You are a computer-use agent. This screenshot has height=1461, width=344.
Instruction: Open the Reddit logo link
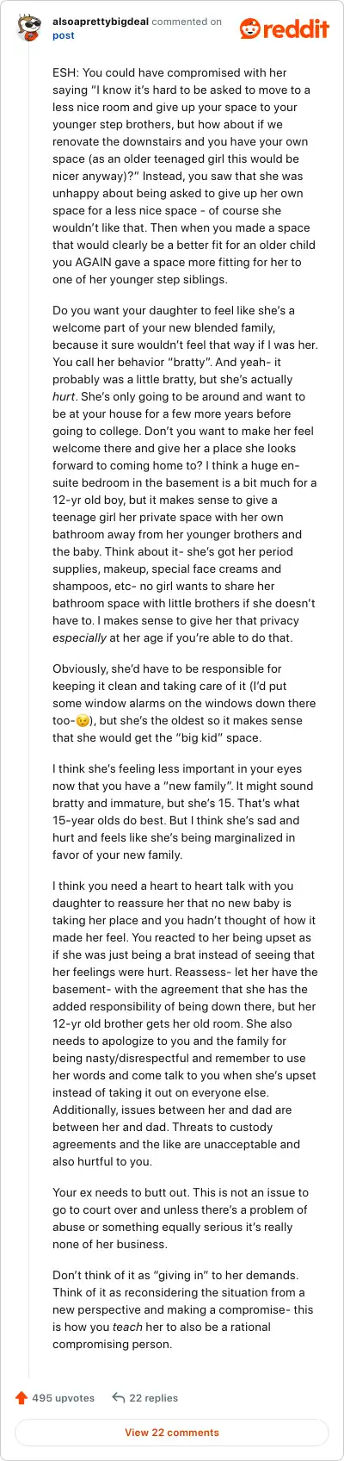tap(284, 28)
